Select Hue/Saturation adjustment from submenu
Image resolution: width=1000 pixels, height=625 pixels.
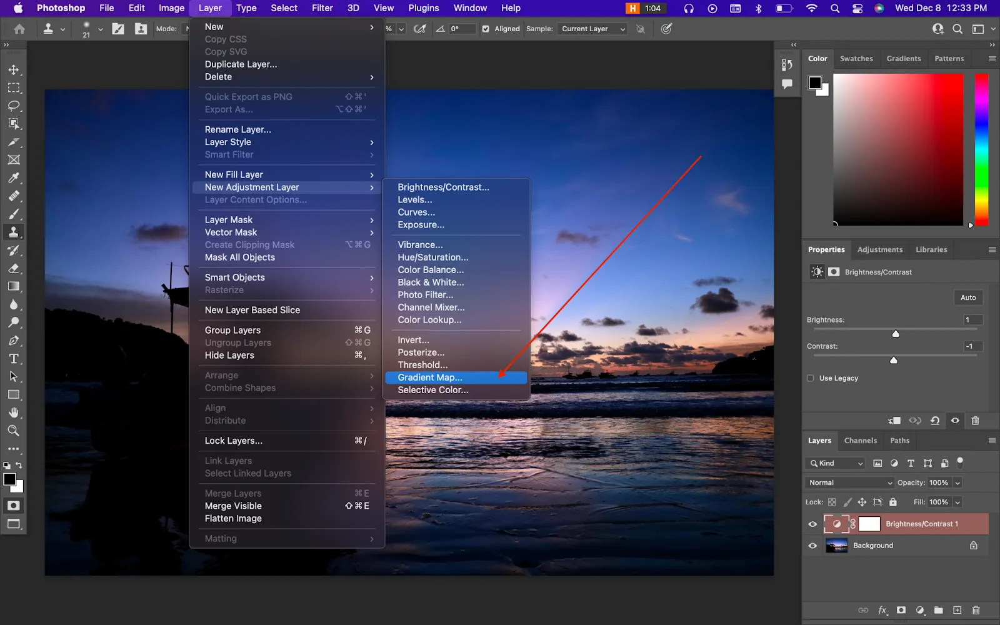(432, 257)
